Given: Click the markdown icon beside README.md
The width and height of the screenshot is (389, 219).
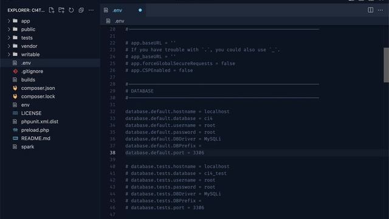Looking at the screenshot, I should [x=15, y=138].
